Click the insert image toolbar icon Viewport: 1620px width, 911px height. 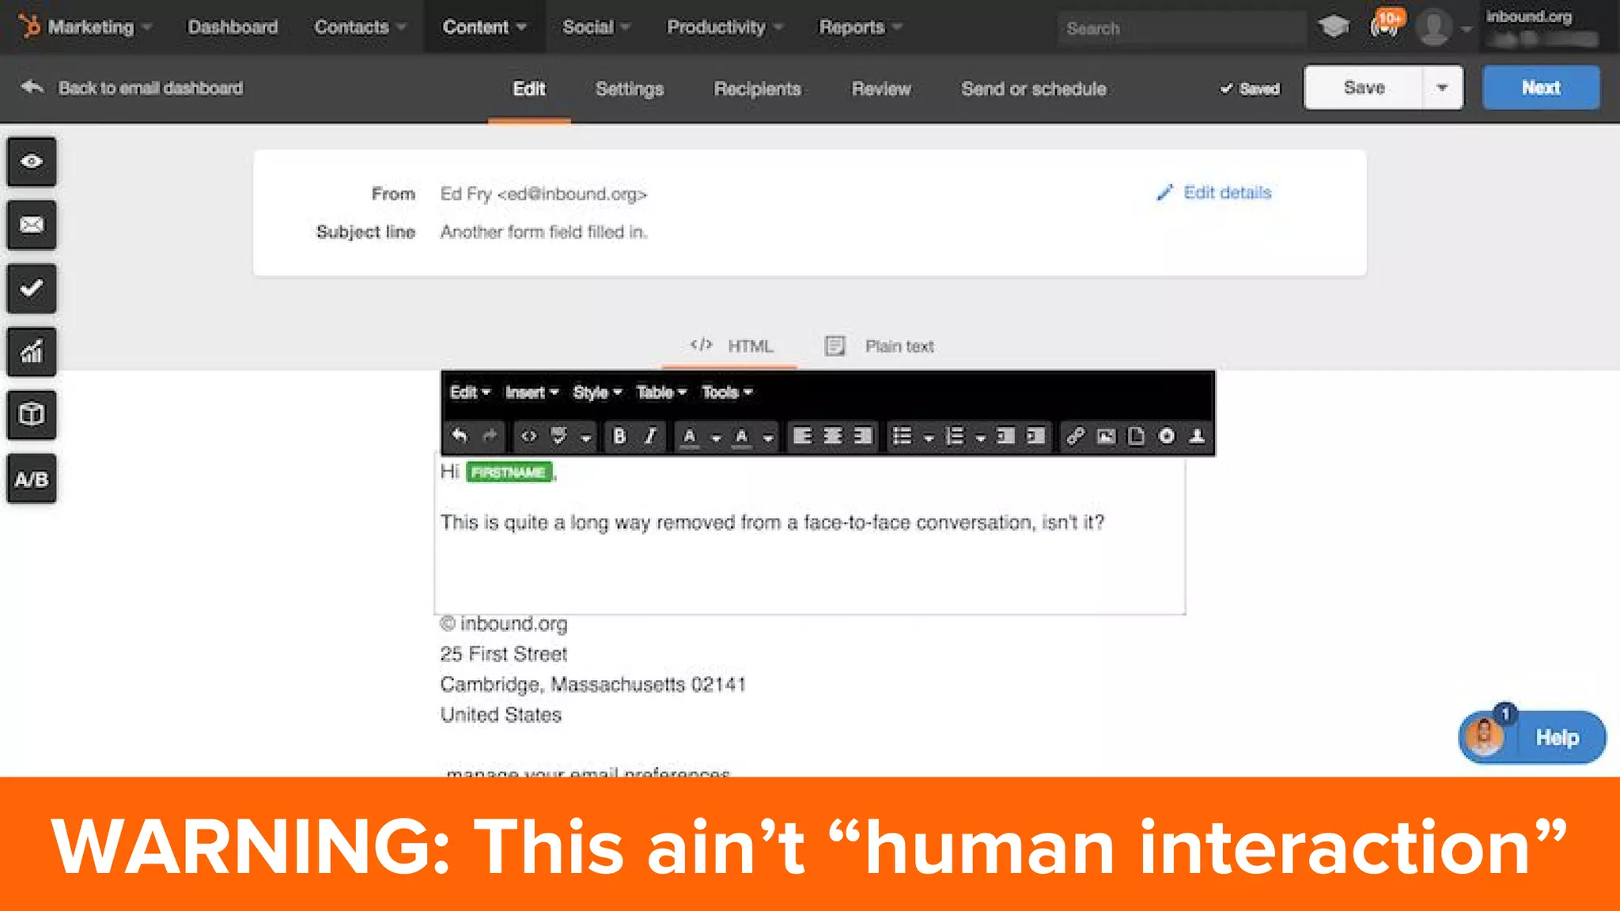pos(1106,436)
